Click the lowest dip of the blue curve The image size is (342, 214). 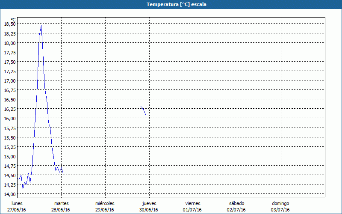click(23, 188)
